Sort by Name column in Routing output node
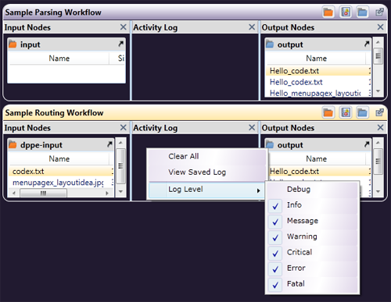 [316, 158]
